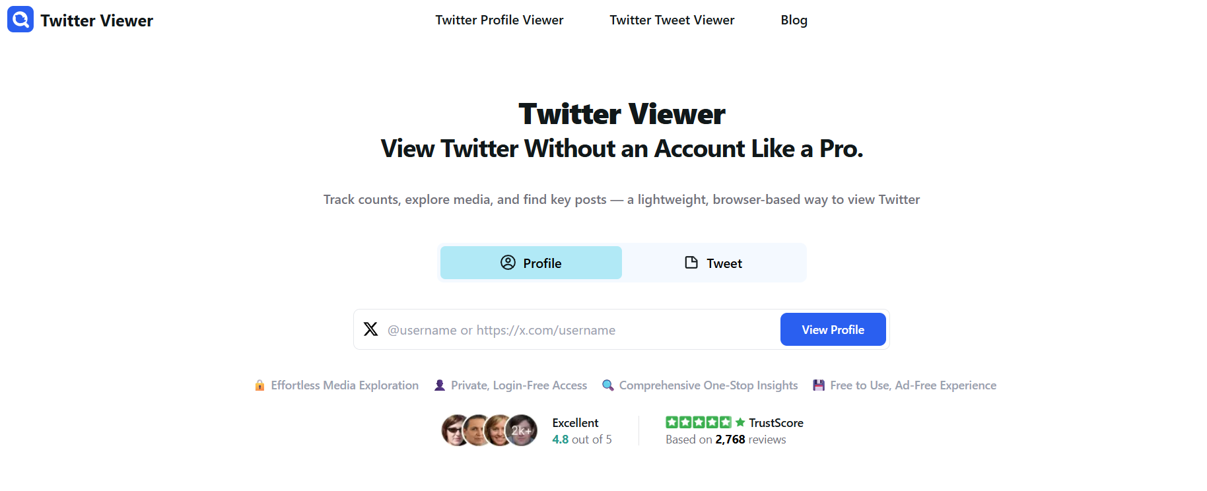This screenshot has width=1207, height=491.
Task: Open the Twitter Tweet Viewer menu link
Action: 672,20
